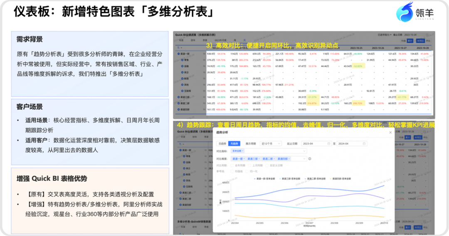Close the 趋势分析 dialog with X

(x=390, y=133)
